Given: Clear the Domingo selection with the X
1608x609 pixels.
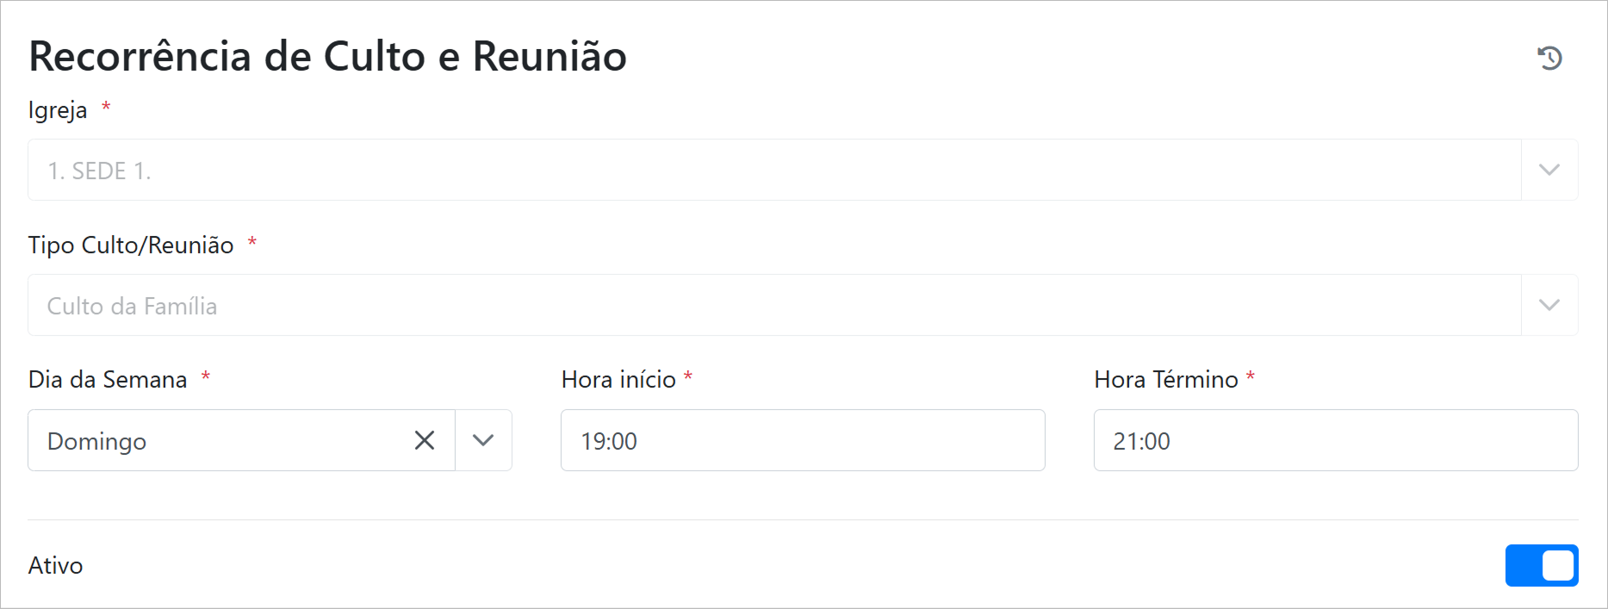Looking at the screenshot, I should click(x=425, y=440).
